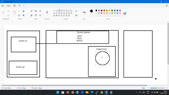The image size is (169, 95).
Task: Open the Shape outline dropdown
Action: click(x=77, y=11)
